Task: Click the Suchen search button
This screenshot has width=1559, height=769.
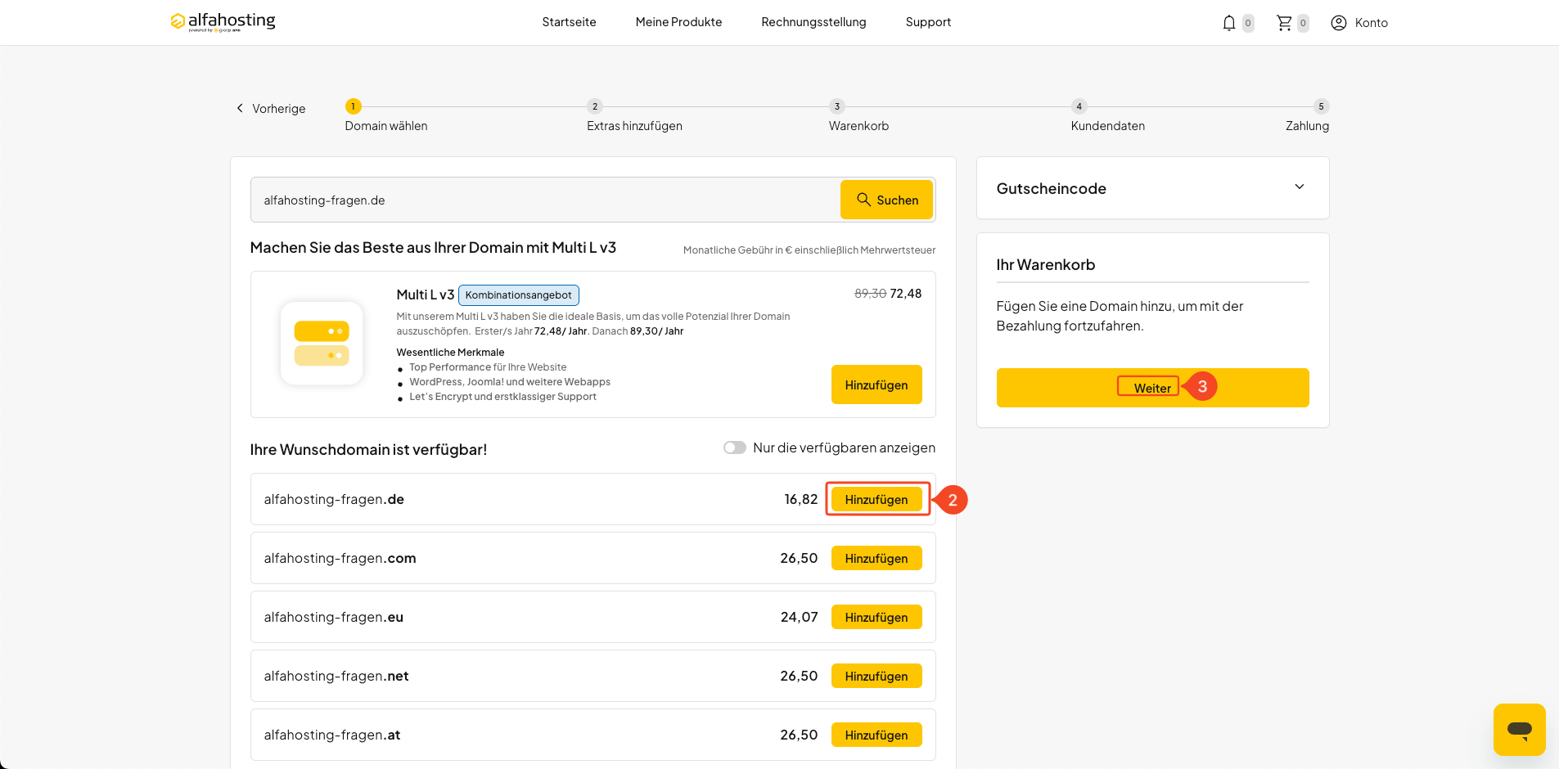Action: pos(886,200)
